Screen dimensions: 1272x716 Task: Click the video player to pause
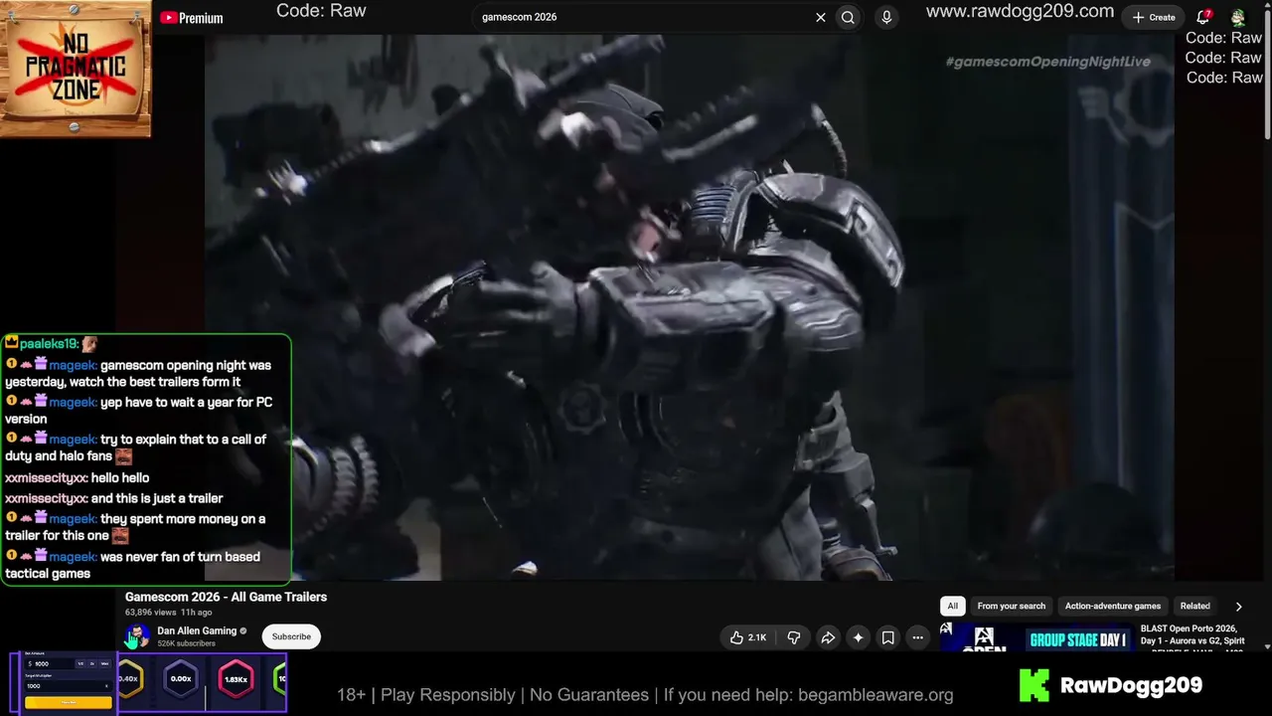coord(689,307)
